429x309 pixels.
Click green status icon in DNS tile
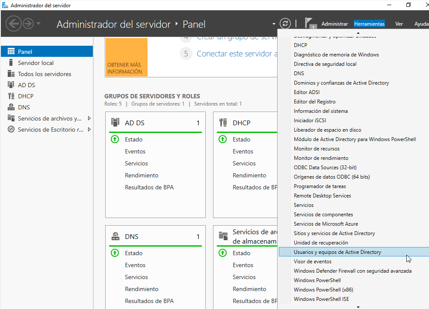115,253
